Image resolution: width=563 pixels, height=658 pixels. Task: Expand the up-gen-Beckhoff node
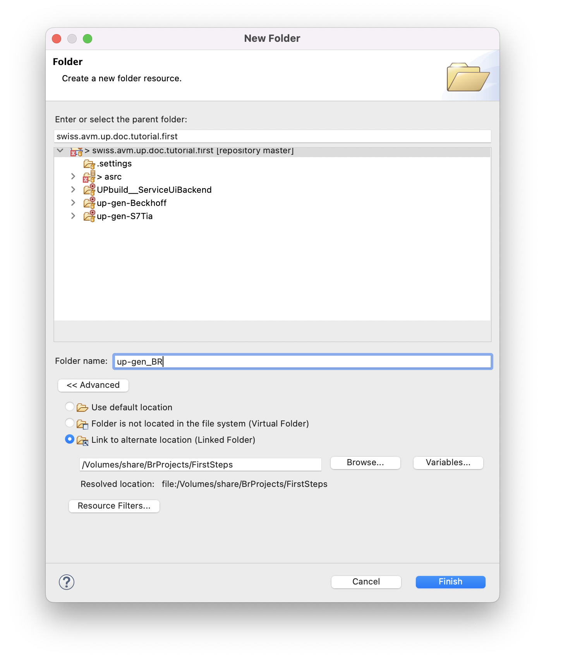[x=73, y=203]
